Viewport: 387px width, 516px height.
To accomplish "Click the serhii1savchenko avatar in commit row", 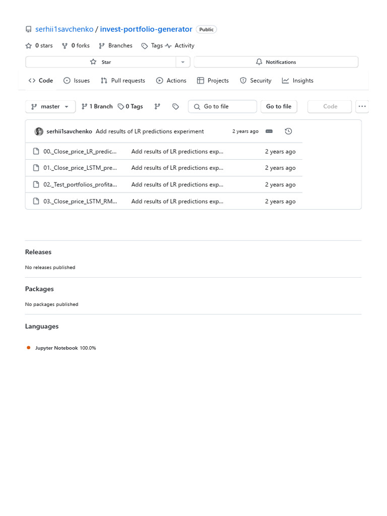I will point(39,132).
